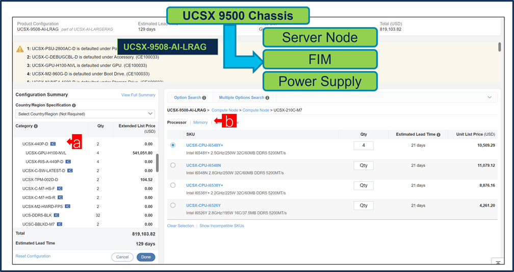Open Select Country/Region dropdown
This screenshot has width=514, height=272.
coord(85,114)
